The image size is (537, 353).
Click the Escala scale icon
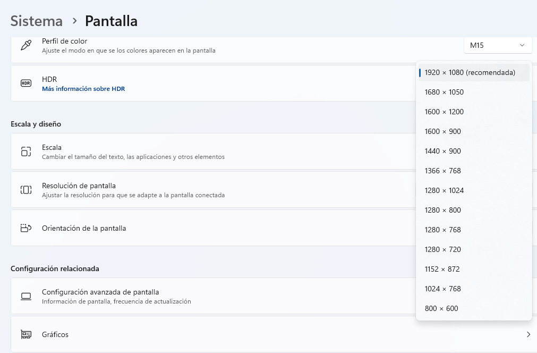click(26, 152)
